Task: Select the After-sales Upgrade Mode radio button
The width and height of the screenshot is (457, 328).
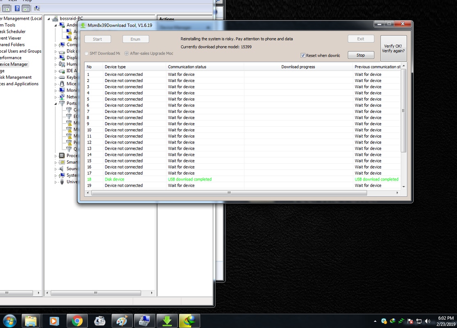Action: [127, 53]
